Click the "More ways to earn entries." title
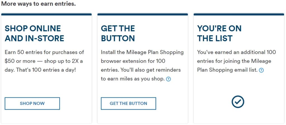Image resolution: width=286 pixels, height=125 pixels. 38,4
